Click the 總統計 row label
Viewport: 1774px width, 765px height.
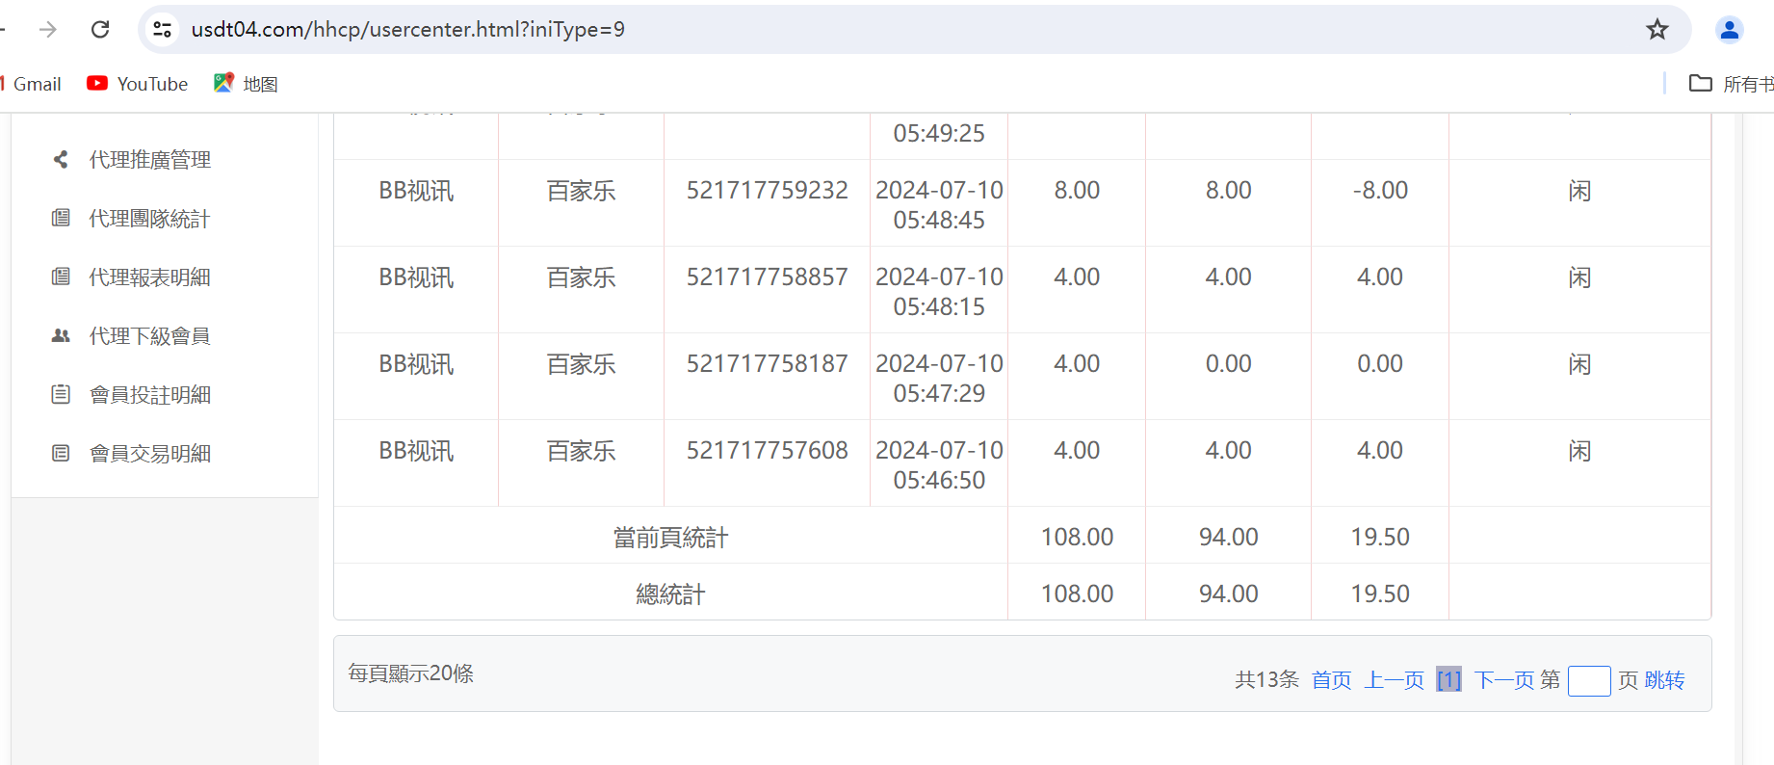[671, 594]
